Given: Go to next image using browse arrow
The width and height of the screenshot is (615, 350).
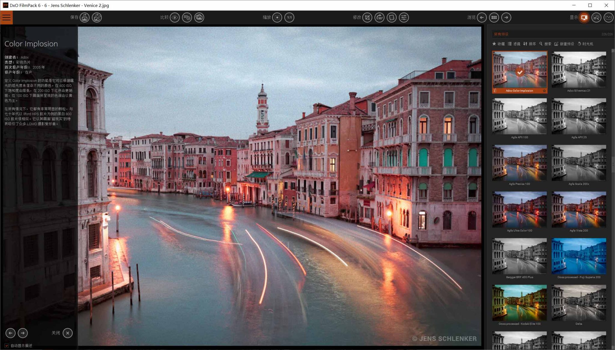Looking at the screenshot, I should point(506,17).
